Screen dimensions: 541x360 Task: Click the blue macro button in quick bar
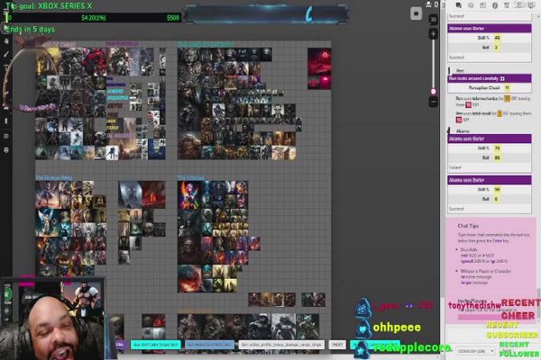tap(209, 345)
